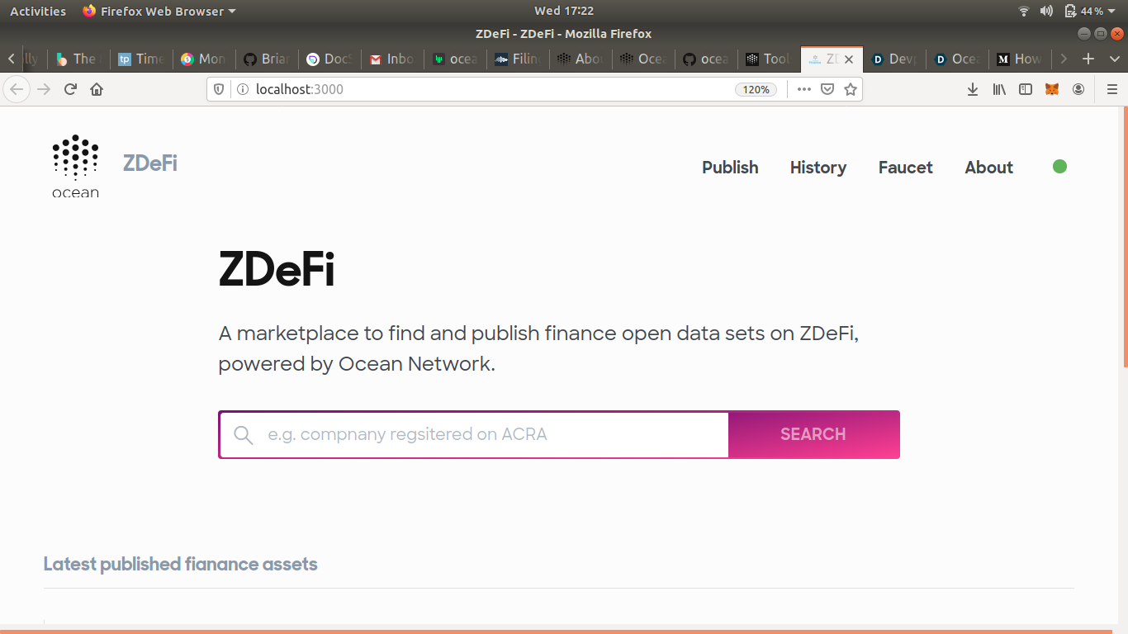This screenshot has width=1128, height=634.
Task: Switch to the 'Docs' tab
Action: 330,59
